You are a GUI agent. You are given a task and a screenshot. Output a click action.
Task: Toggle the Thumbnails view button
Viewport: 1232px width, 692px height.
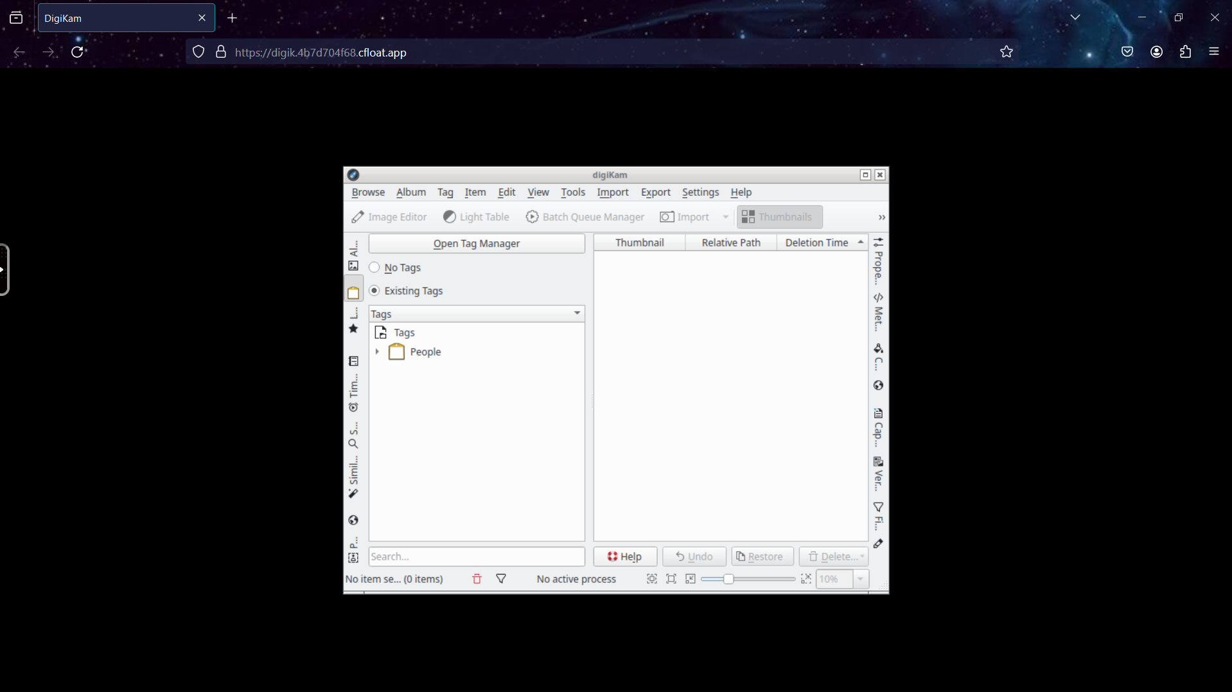click(x=779, y=217)
